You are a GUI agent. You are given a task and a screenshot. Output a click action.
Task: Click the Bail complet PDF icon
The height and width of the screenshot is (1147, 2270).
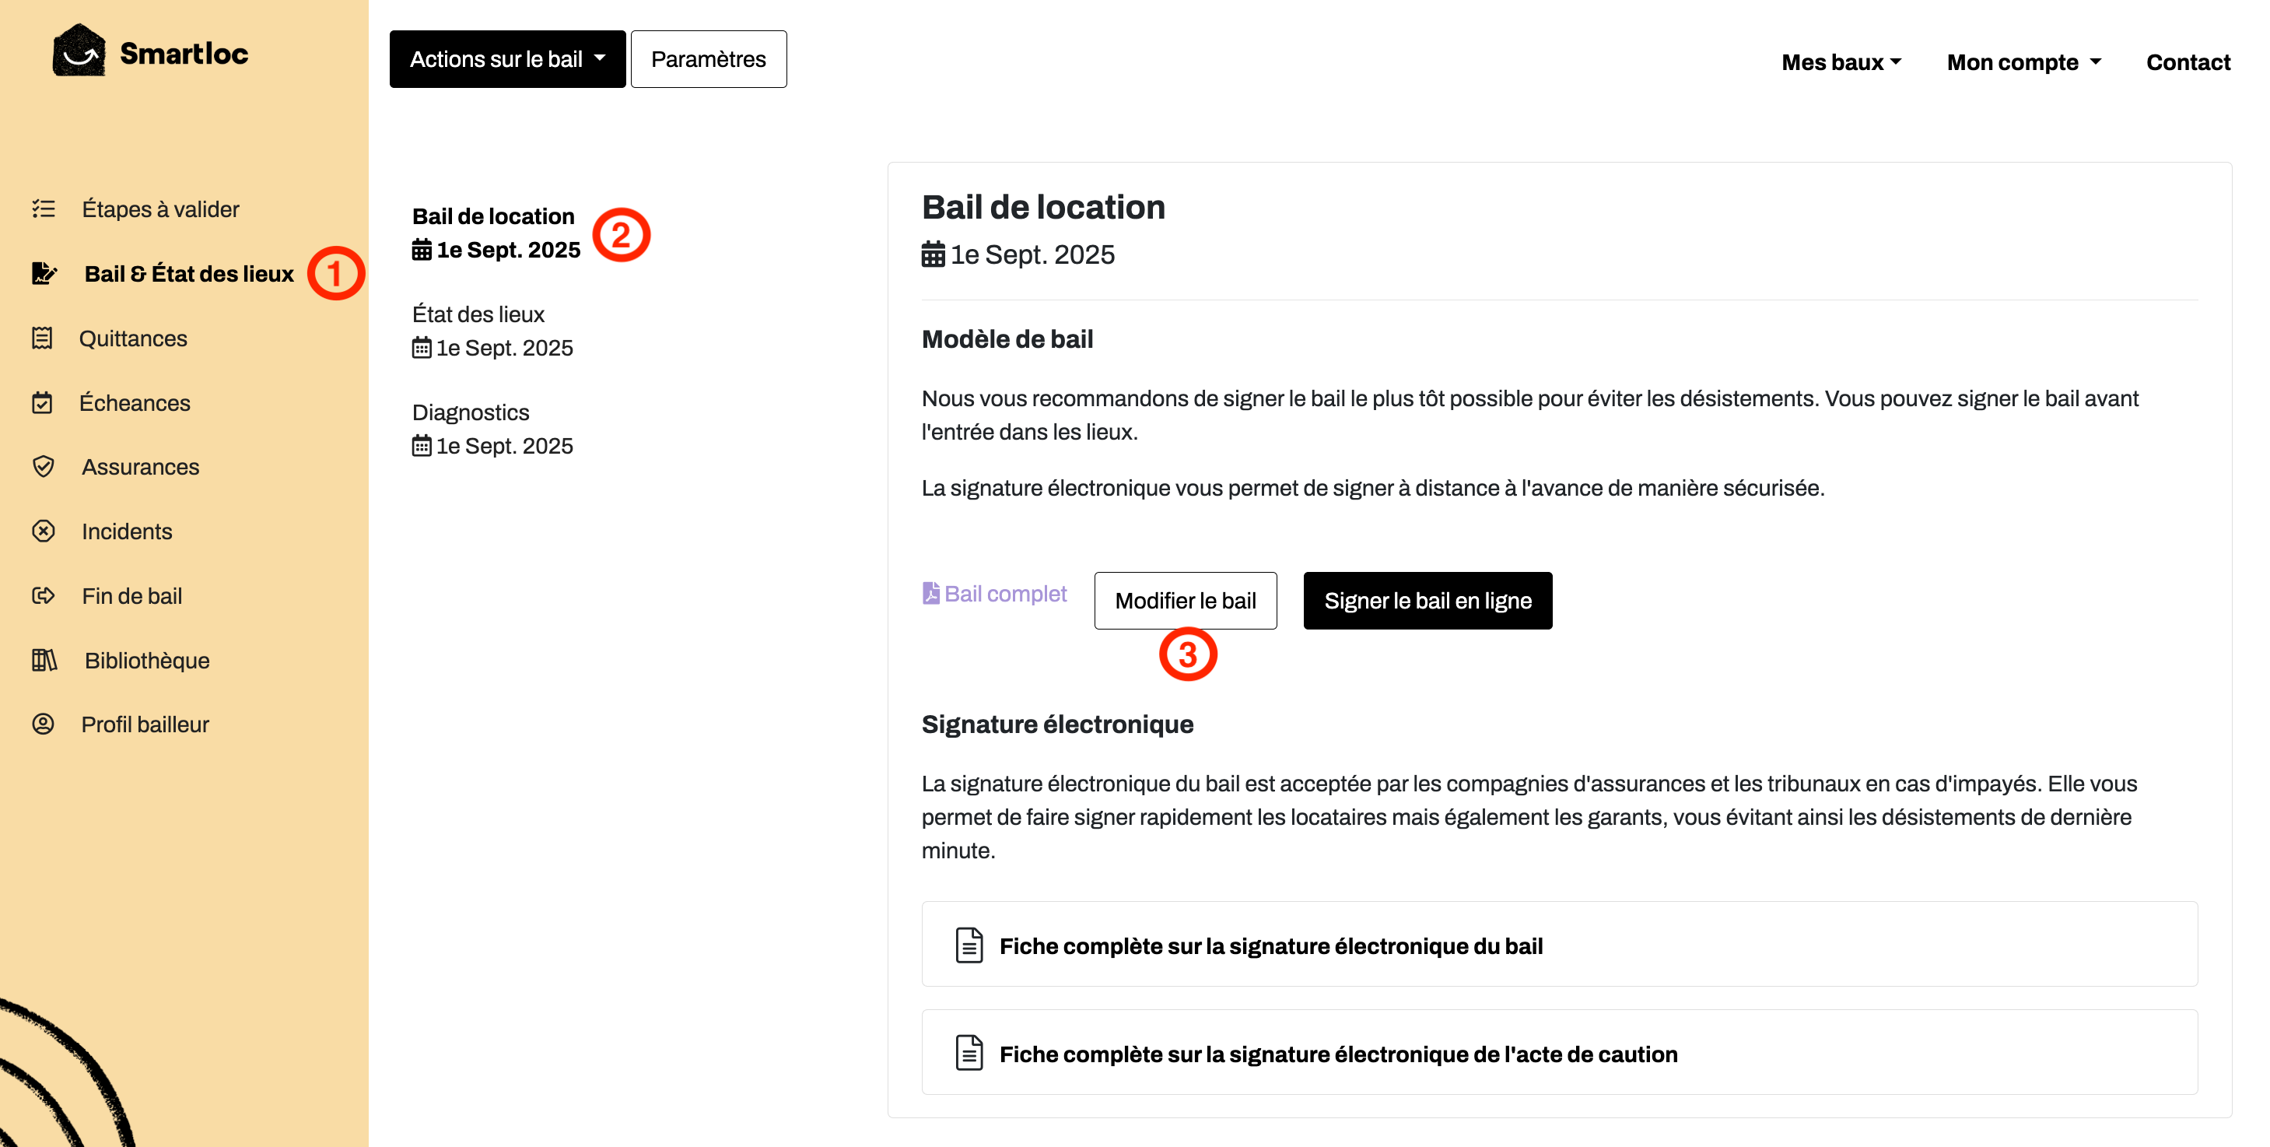coord(930,593)
